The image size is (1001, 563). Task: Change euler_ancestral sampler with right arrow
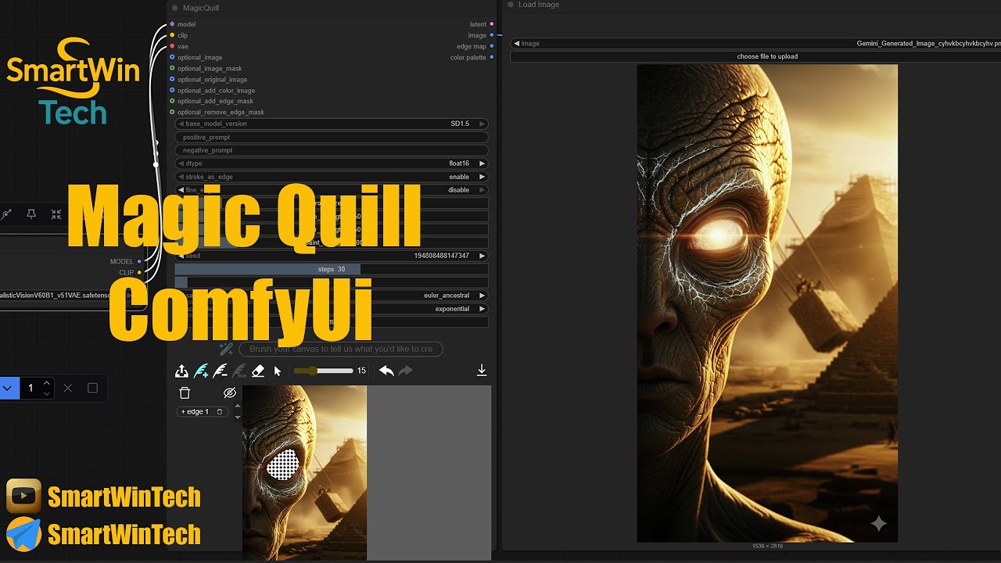click(x=482, y=296)
